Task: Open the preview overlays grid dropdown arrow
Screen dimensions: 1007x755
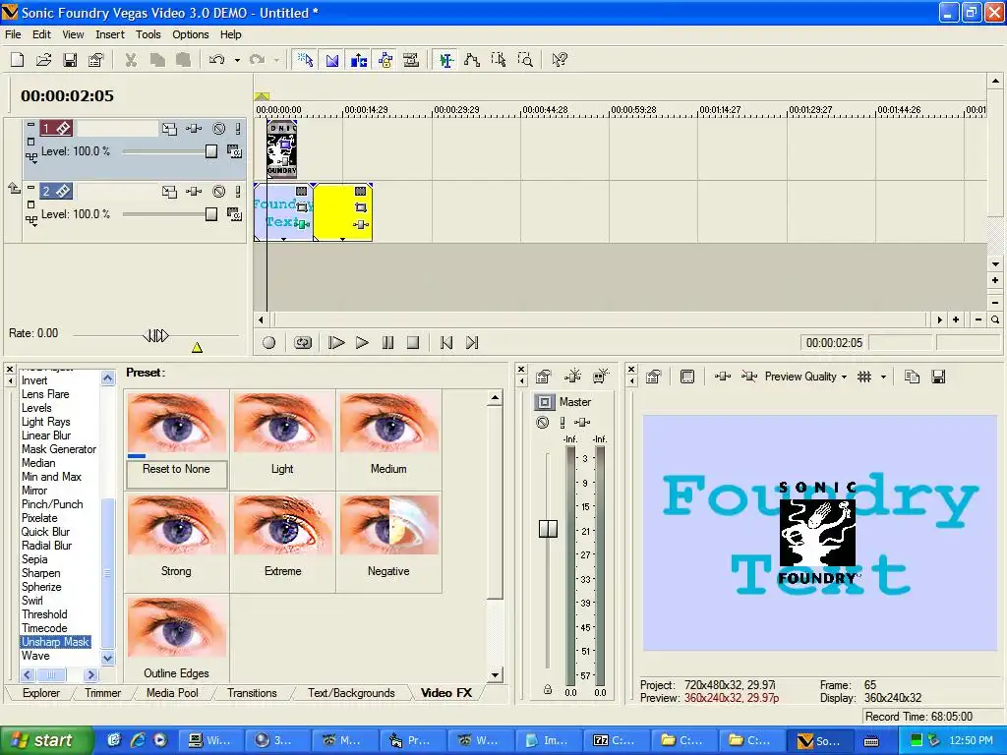Action: pyautogui.click(x=883, y=377)
